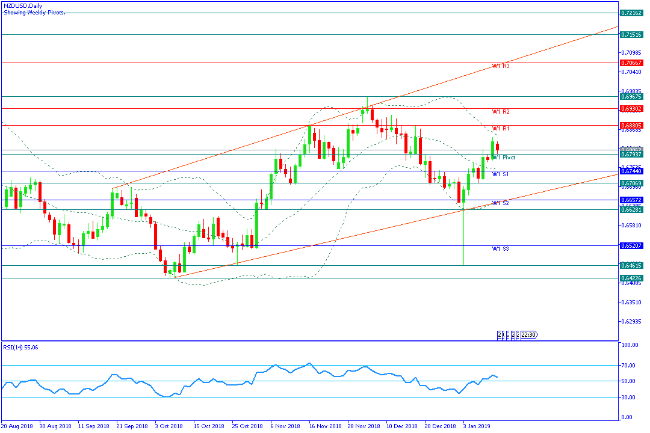The height and width of the screenshot is (433, 650).
Task: Select the 3 Jan 2019 date label
Action: (x=479, y=426)
